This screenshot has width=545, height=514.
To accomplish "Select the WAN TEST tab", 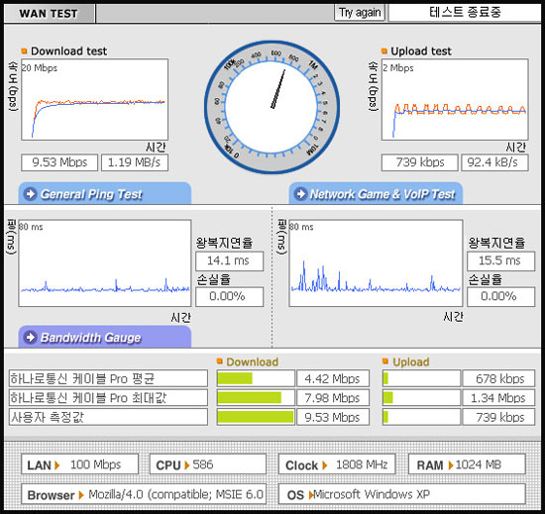I will coord(49,14).
